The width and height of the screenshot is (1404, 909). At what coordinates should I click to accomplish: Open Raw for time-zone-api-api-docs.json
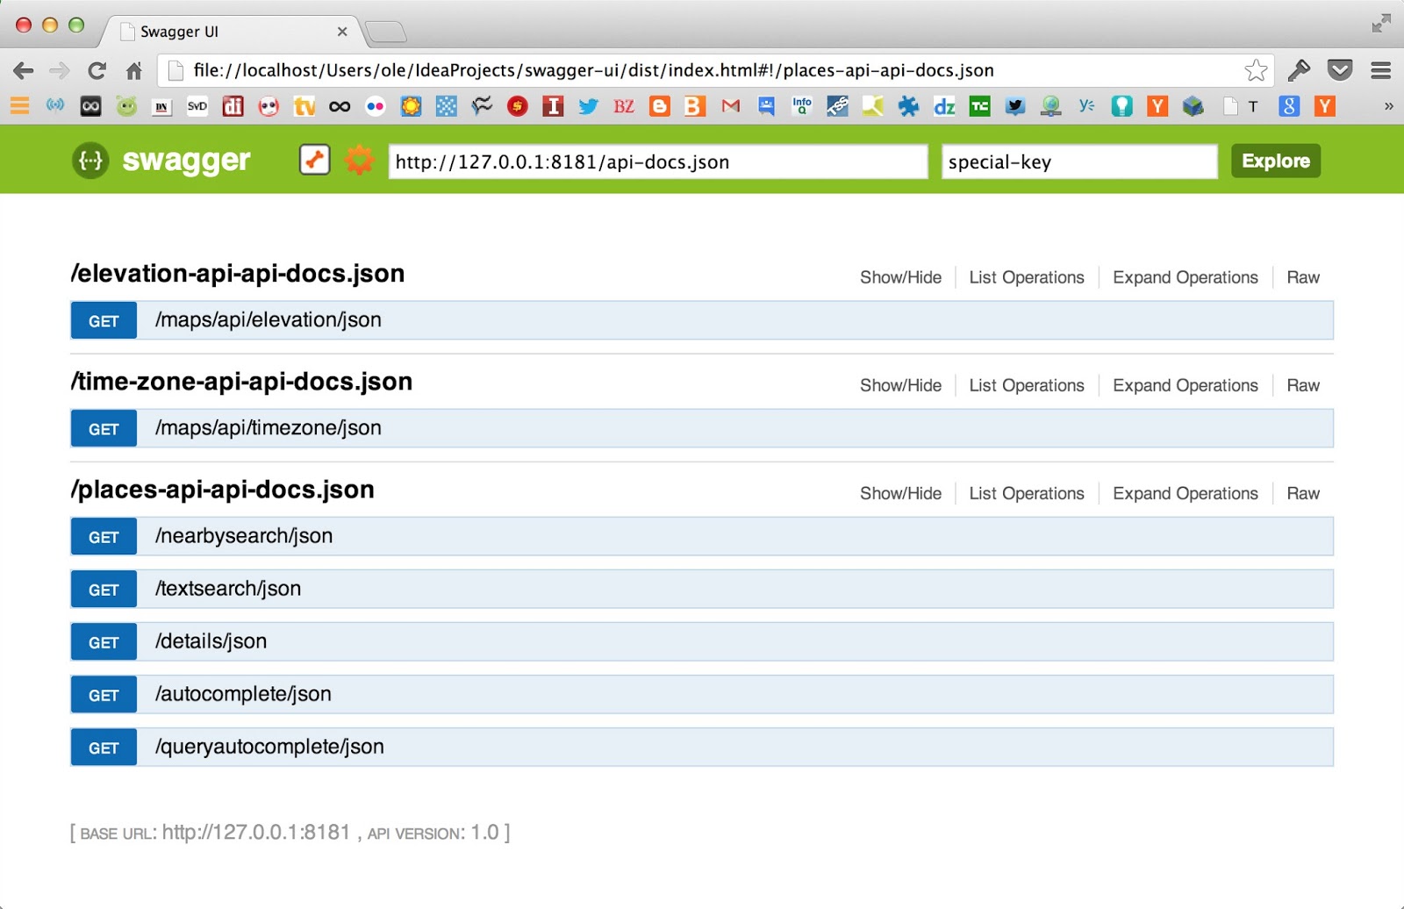[x=1303, y=385]
